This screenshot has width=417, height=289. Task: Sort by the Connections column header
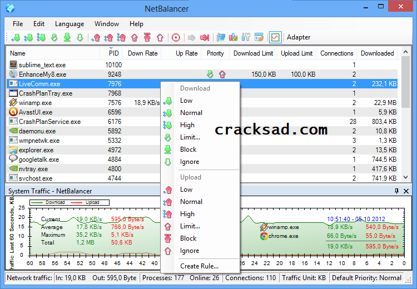point(337,53)
